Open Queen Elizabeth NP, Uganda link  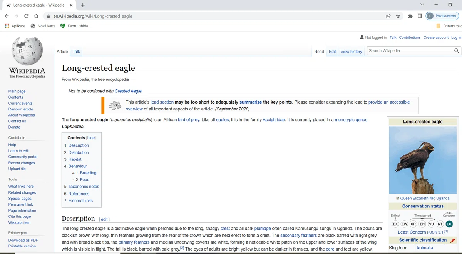point(425,198)
